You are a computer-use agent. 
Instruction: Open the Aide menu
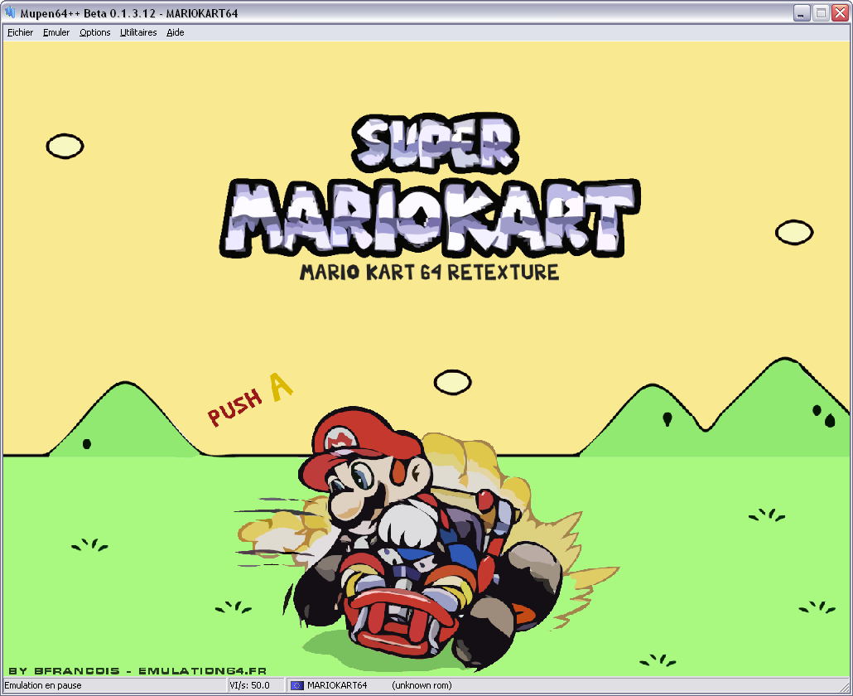[x=176, y=32]
